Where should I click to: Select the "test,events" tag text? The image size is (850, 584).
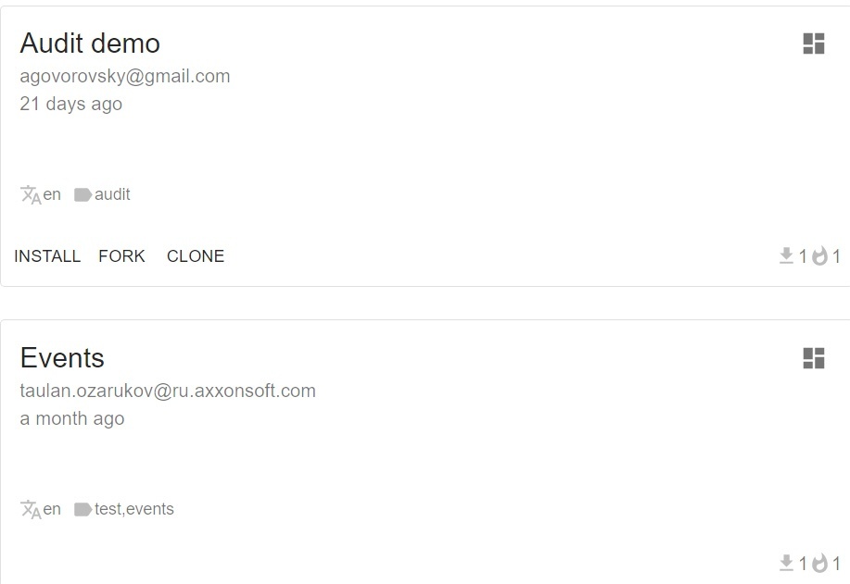coord(134,509)
